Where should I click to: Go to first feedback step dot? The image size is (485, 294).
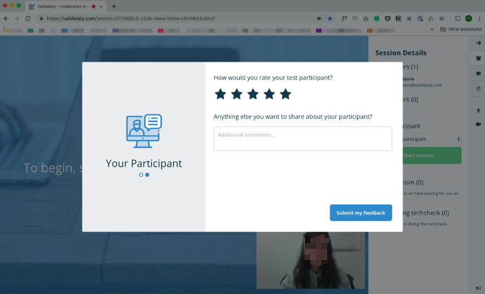[141, 175]
